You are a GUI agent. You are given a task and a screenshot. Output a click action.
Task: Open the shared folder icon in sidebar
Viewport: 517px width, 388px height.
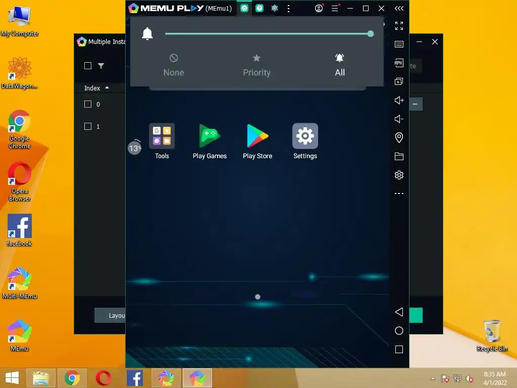point(399,157)
